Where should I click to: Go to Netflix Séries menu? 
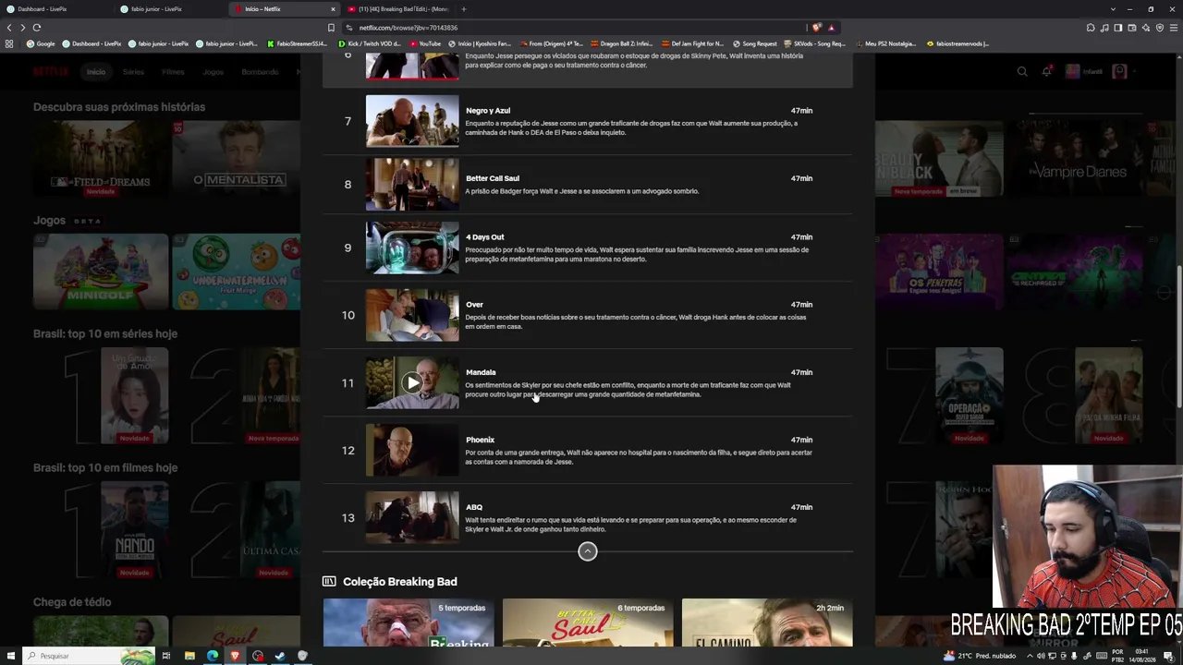click(133, 71)
